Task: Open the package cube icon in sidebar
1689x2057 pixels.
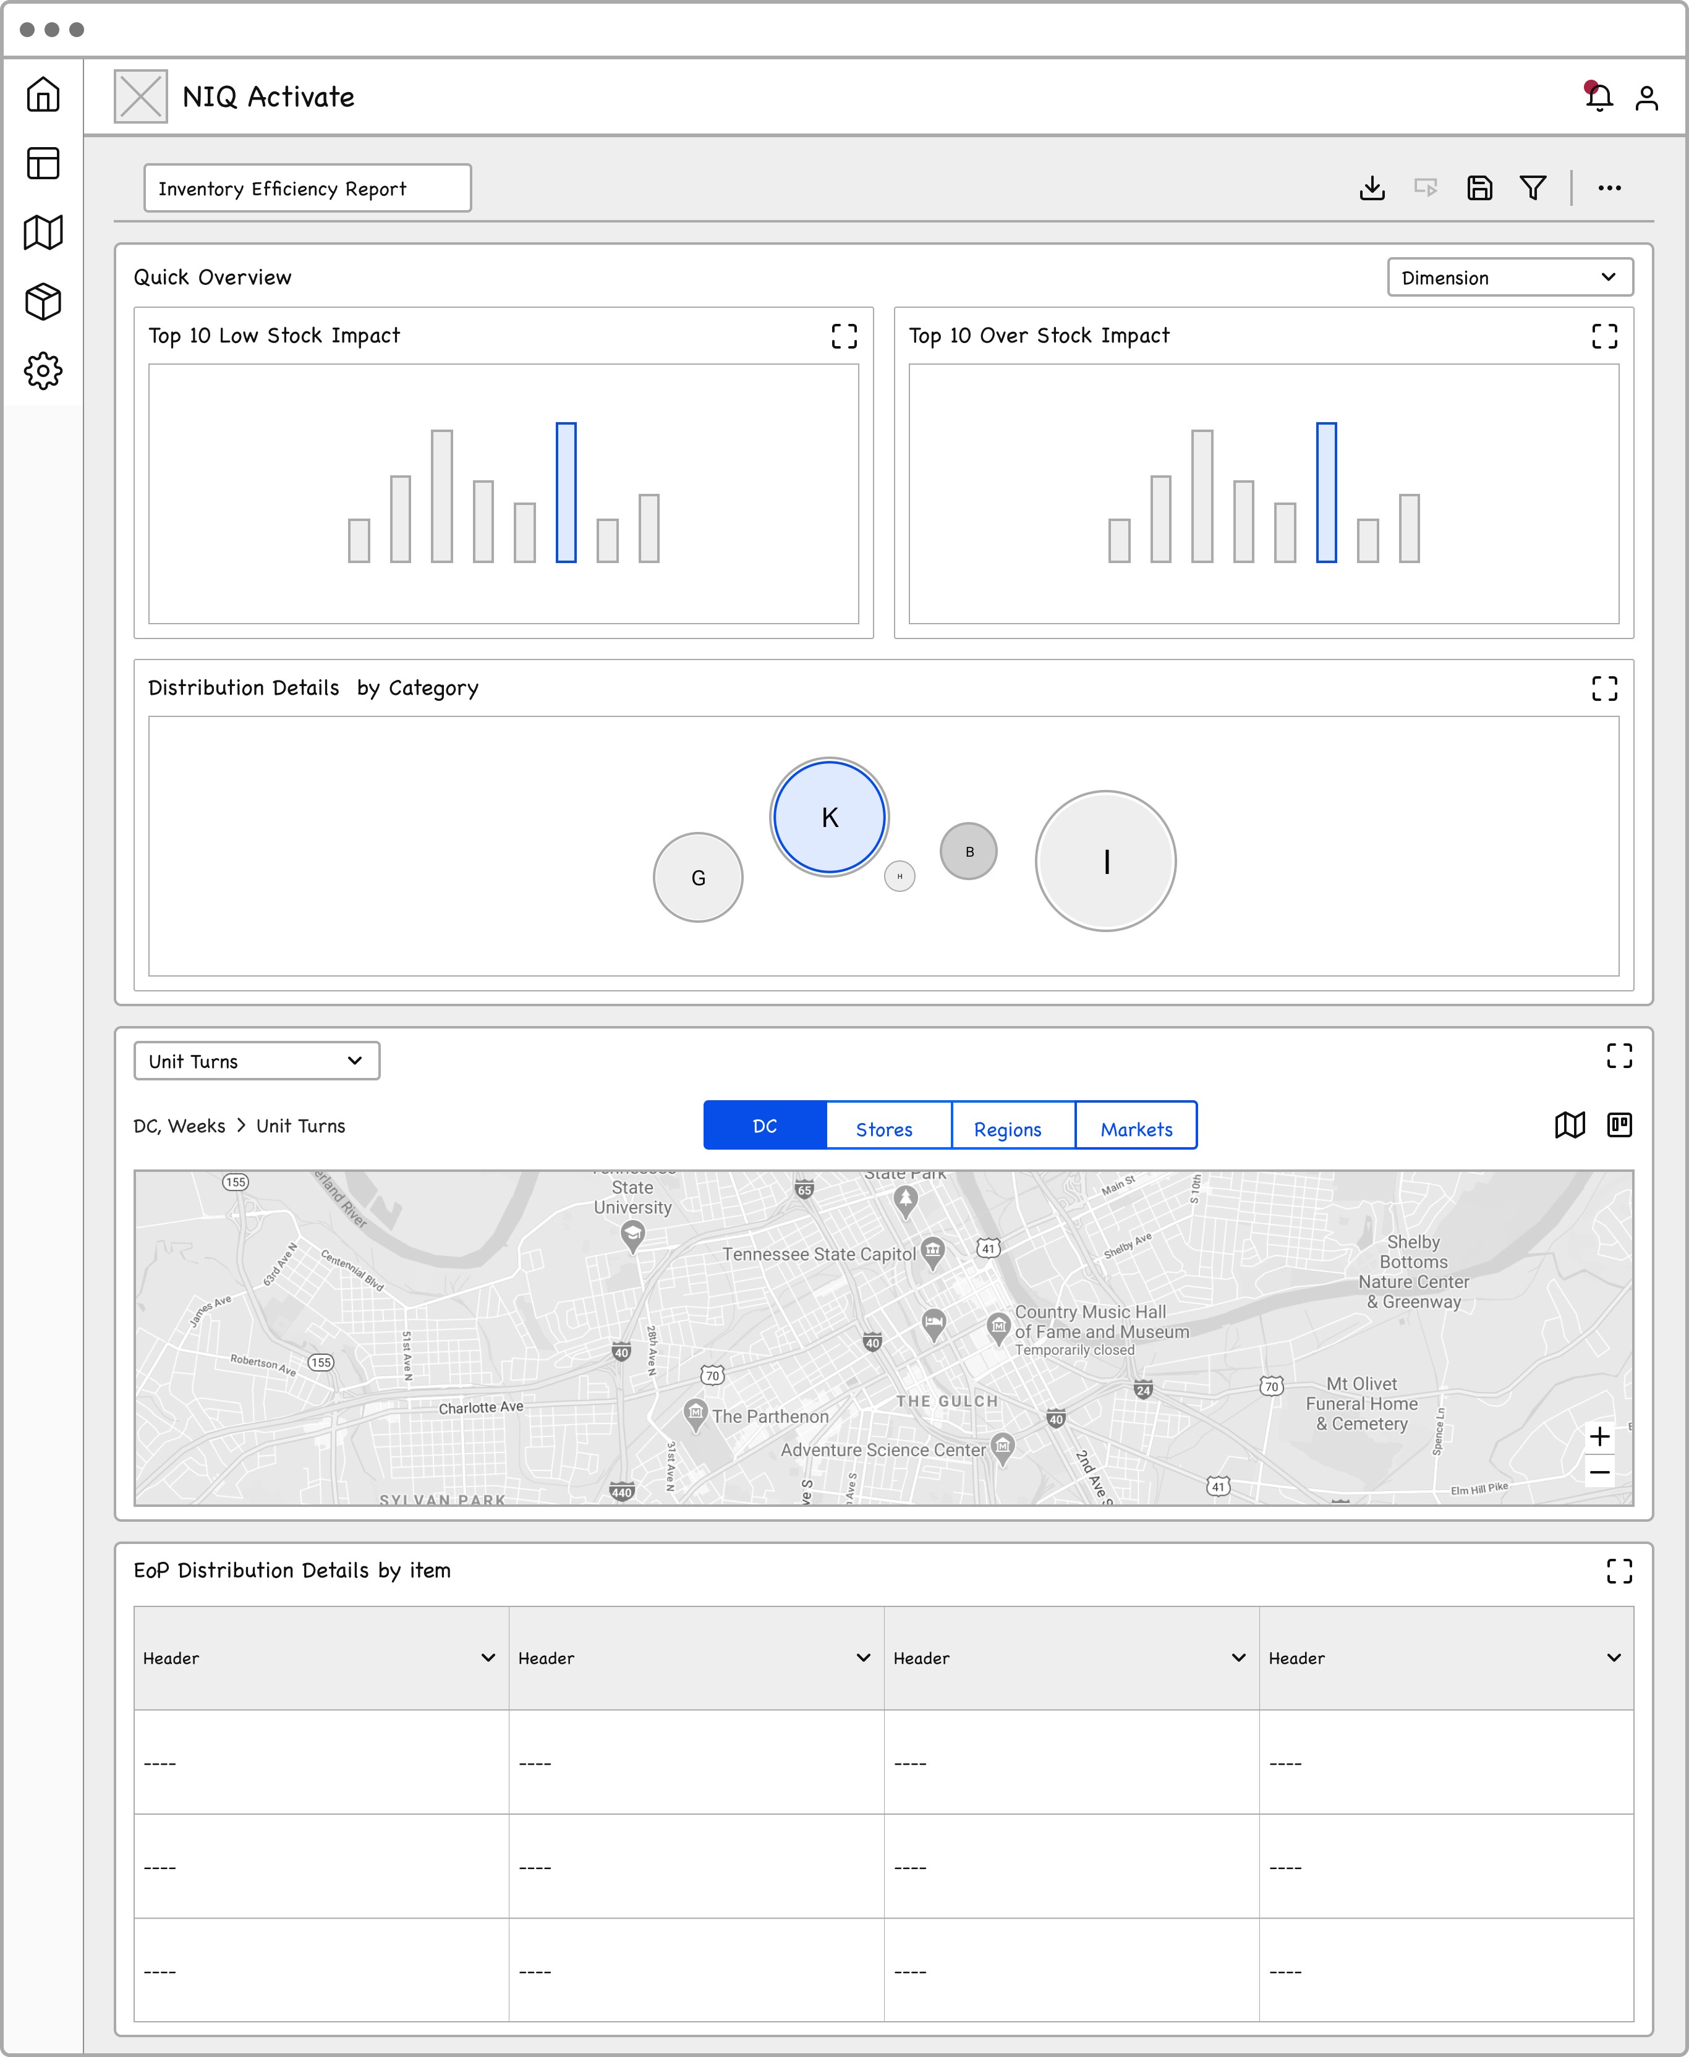Action: (43, 302)
